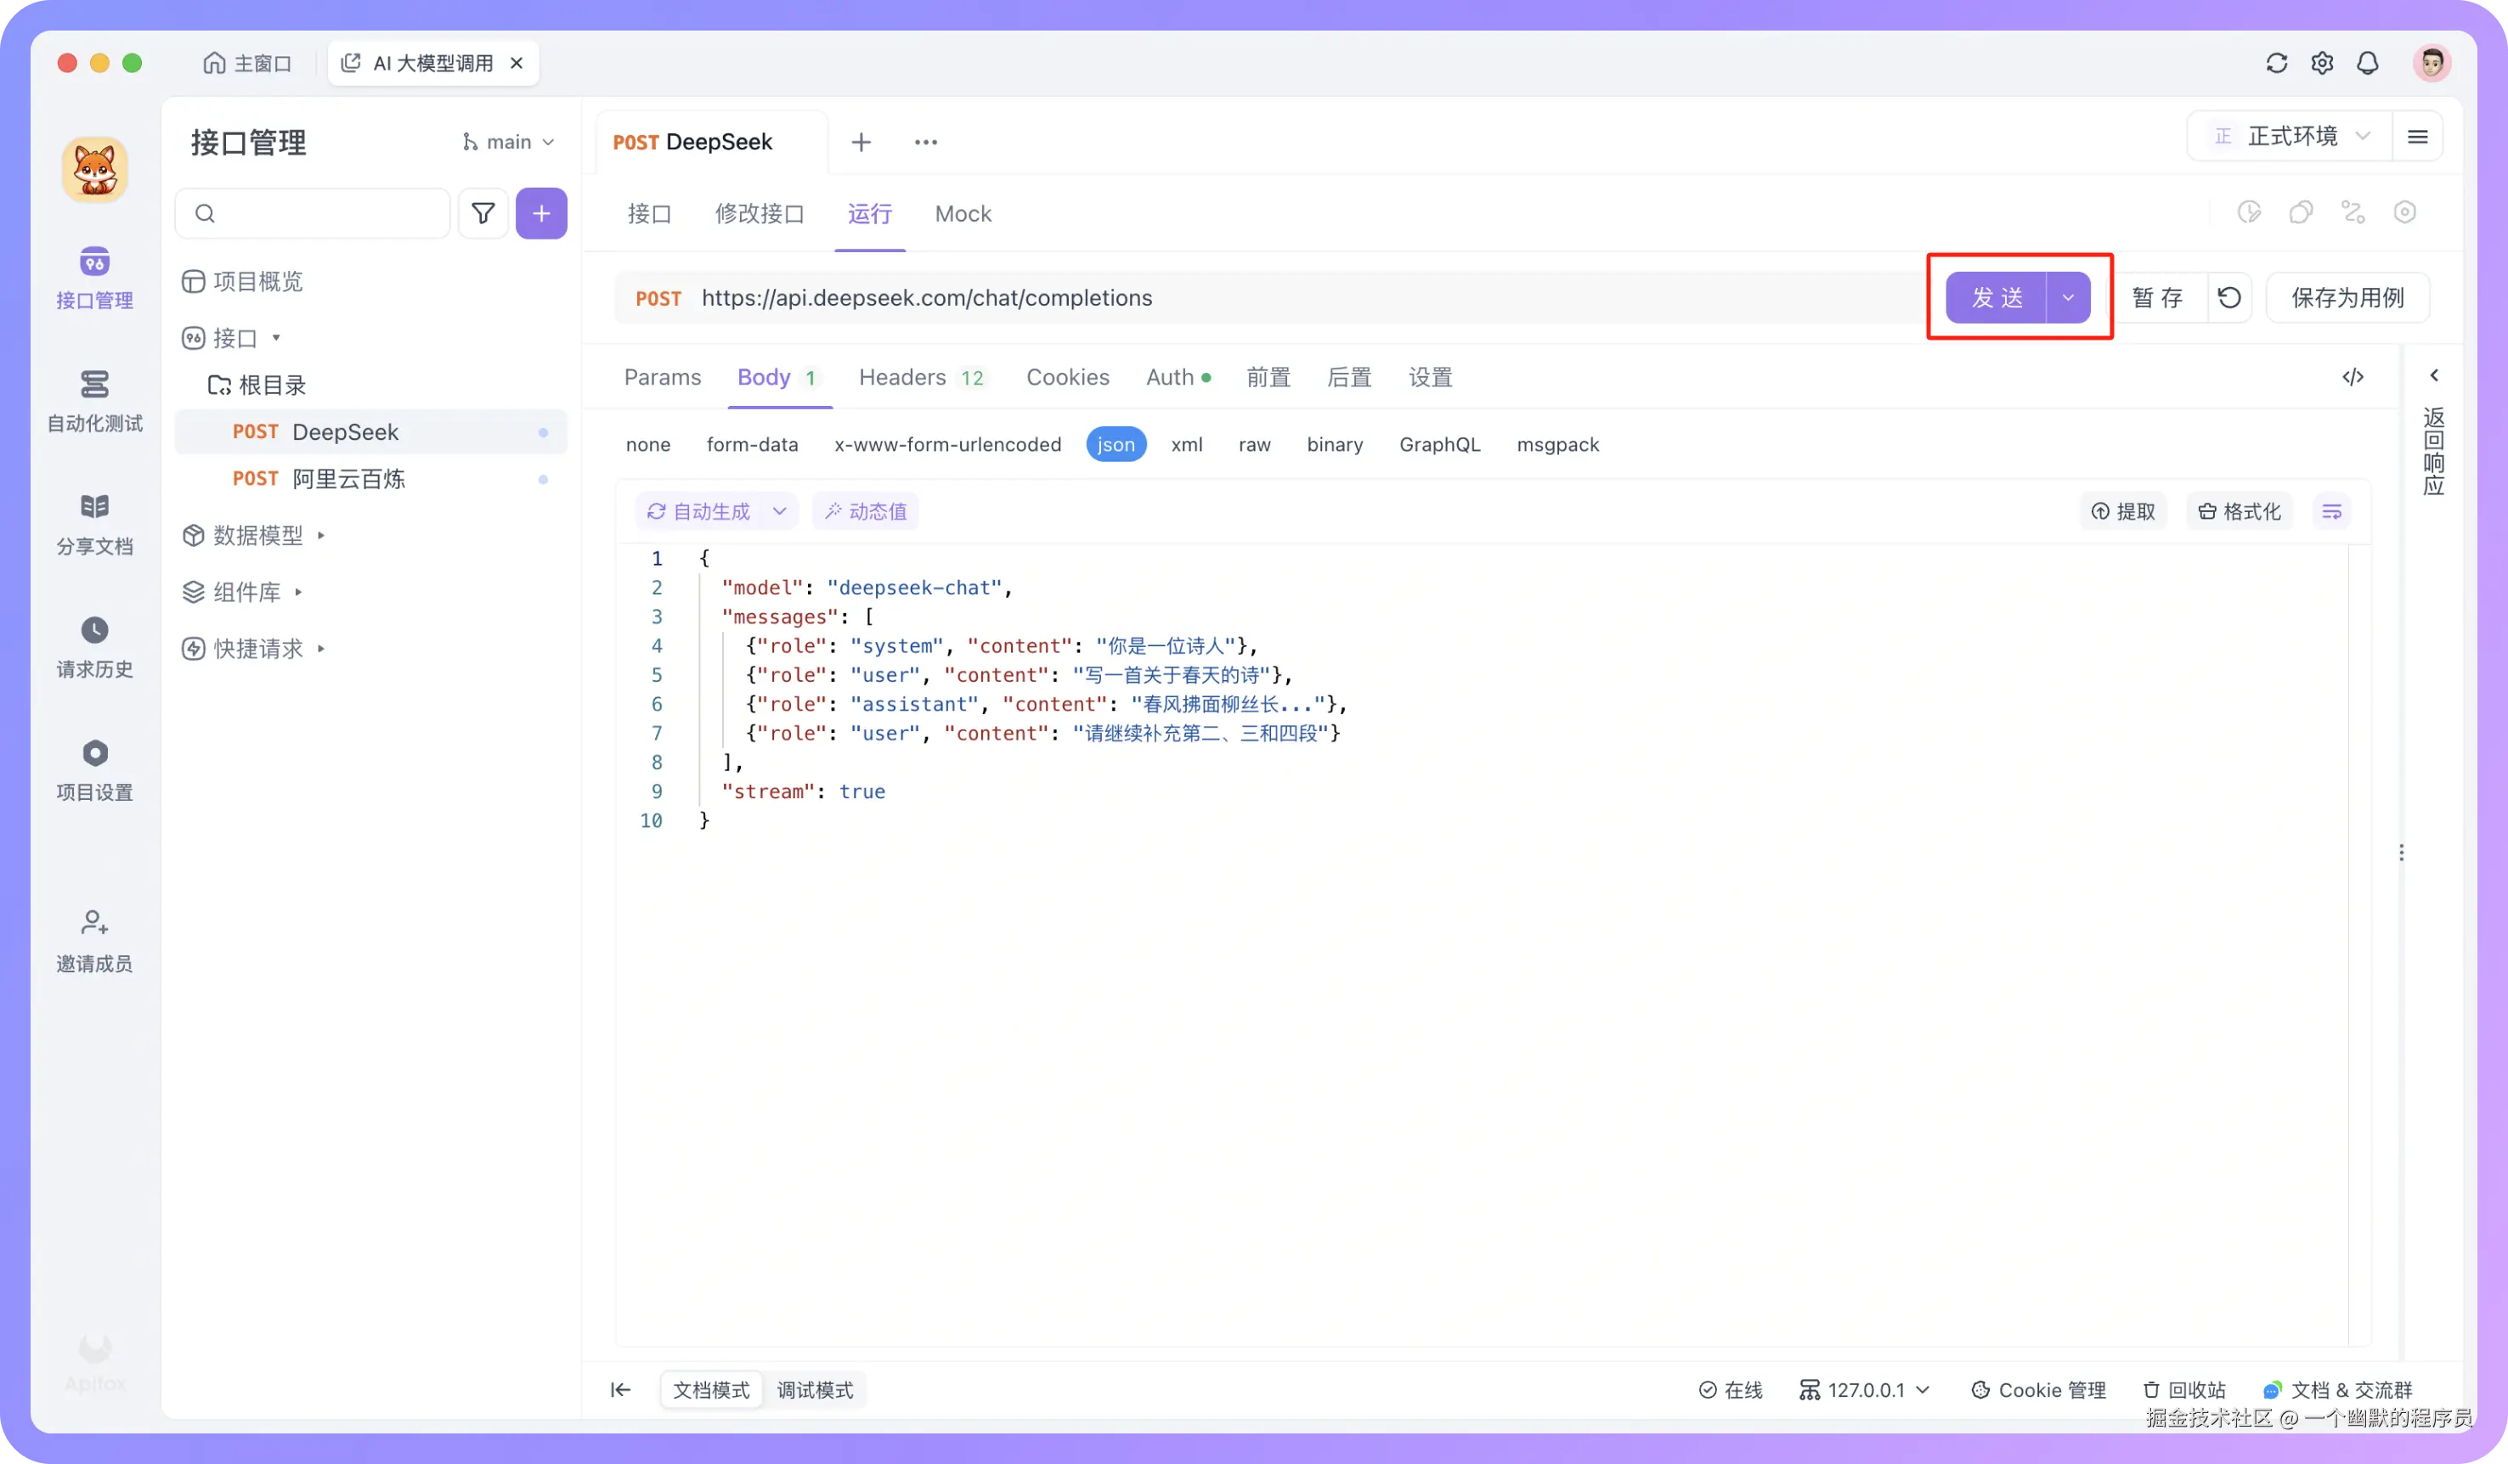Click 保存为用例 button
2508x1464 pixels.
click(2347, 297)
